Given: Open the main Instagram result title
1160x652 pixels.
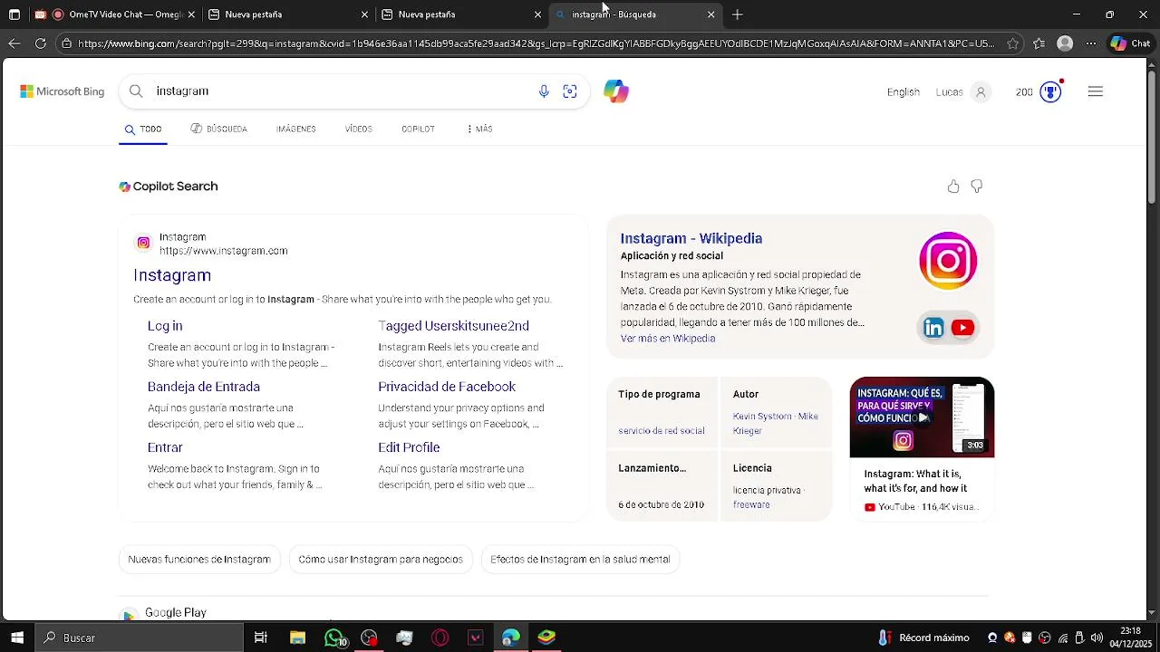Looking at the screenshot, I should [172, 275].
